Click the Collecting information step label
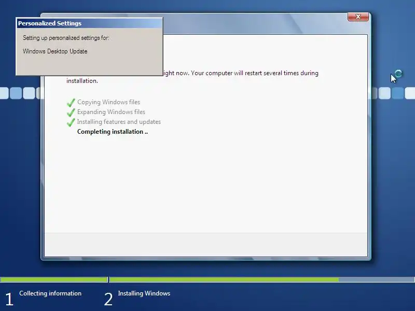The height and width of the screenshot is (311, 415). tap(50, 293)
